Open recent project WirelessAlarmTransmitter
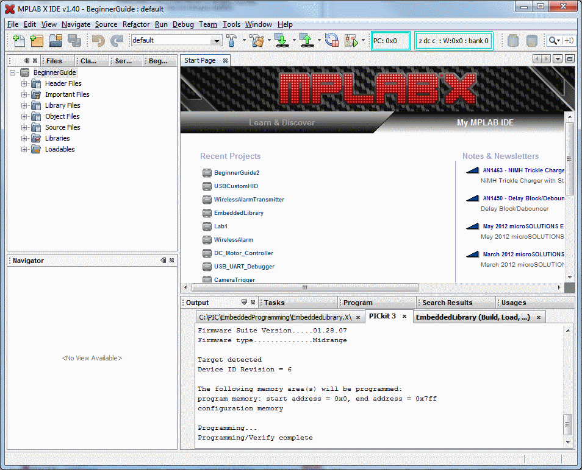The width and height of the screenshot is (582, 470). pos(249,199)
